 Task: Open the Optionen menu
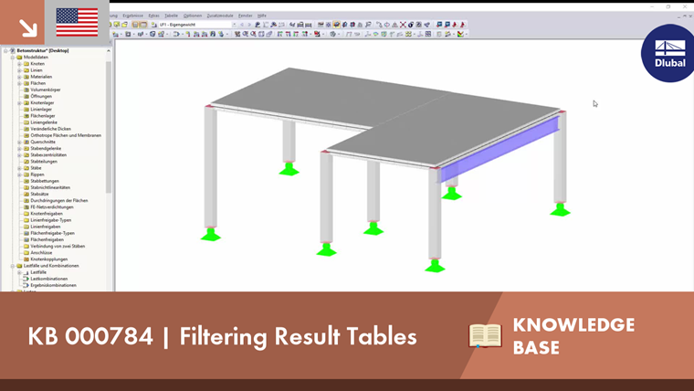pyautogui.click(x=193, y=16)
